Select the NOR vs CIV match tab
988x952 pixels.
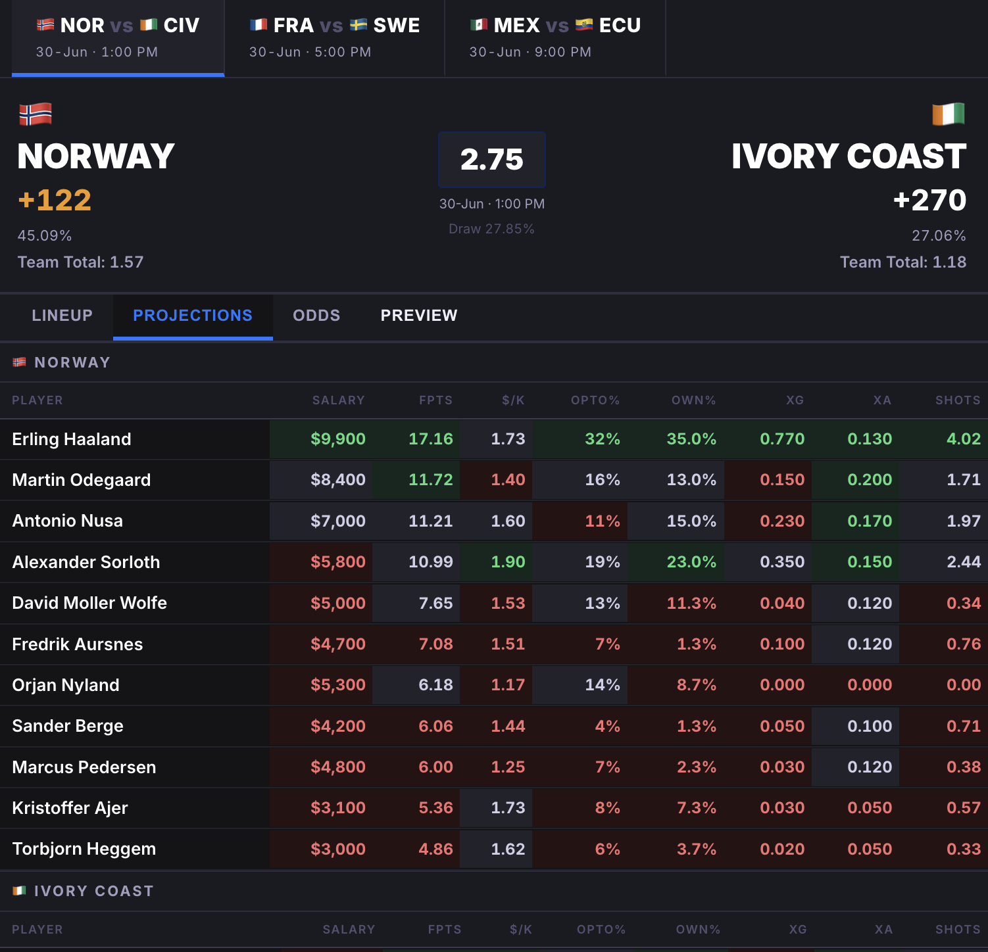click(x=118, y=38)
